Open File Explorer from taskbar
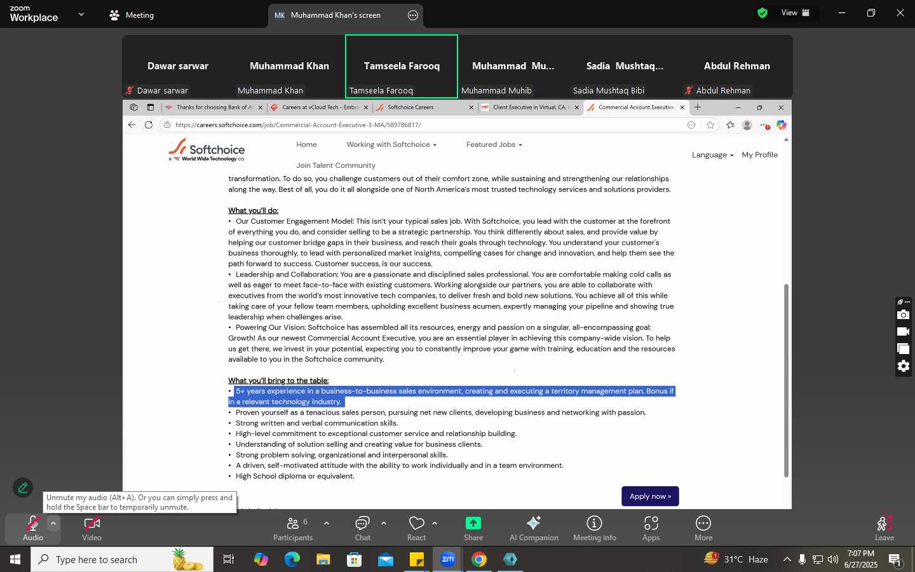This screenshot has height=572, width=915. pos(323,559)
